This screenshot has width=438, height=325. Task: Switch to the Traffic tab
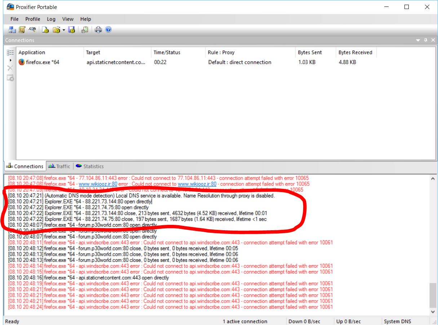[59, 166]
